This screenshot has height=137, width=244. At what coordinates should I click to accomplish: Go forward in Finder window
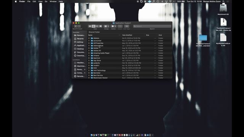79,26
